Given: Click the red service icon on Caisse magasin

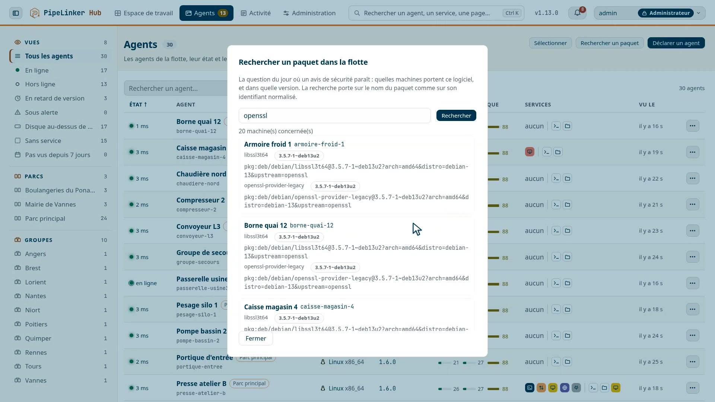Looking at the screenshot, I should (x=530, y=152).
